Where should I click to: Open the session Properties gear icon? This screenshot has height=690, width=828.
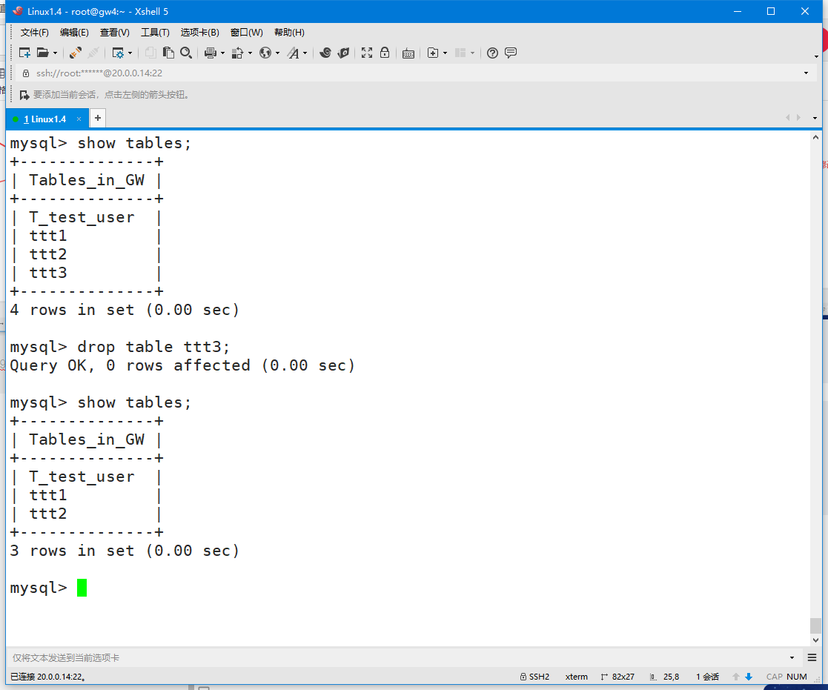coord(118,53)
